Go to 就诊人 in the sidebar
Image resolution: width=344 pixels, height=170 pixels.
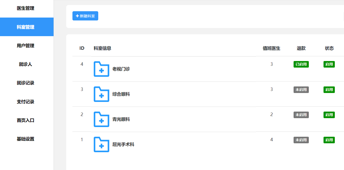point(25,64)
